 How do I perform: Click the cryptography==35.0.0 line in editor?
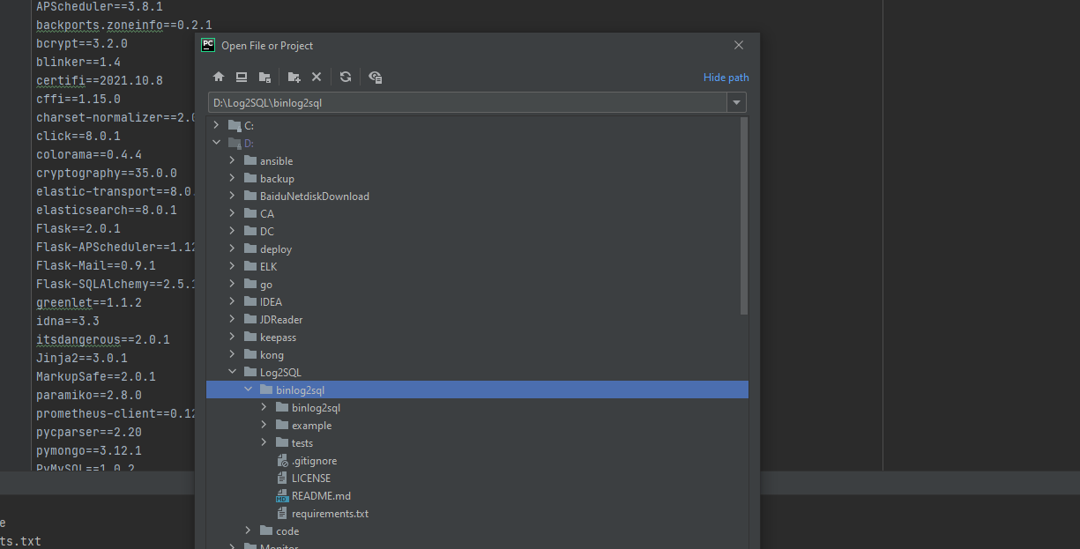107,173
